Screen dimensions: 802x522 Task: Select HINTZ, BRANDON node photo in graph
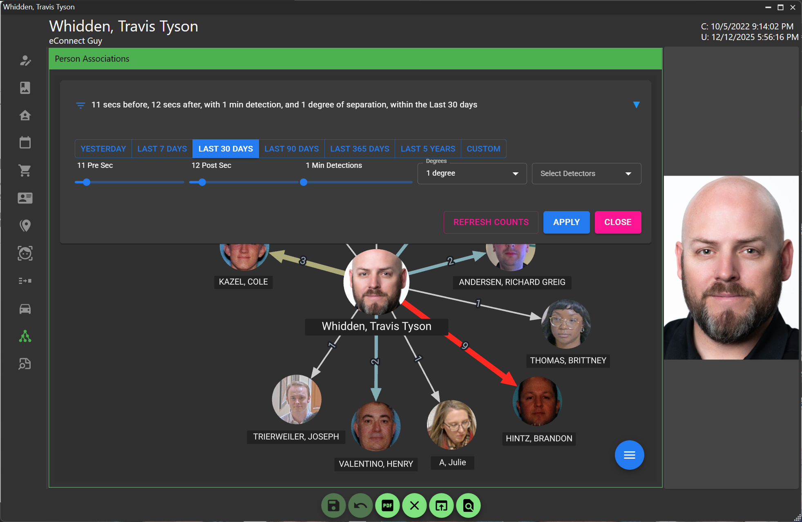coord(537,402)
